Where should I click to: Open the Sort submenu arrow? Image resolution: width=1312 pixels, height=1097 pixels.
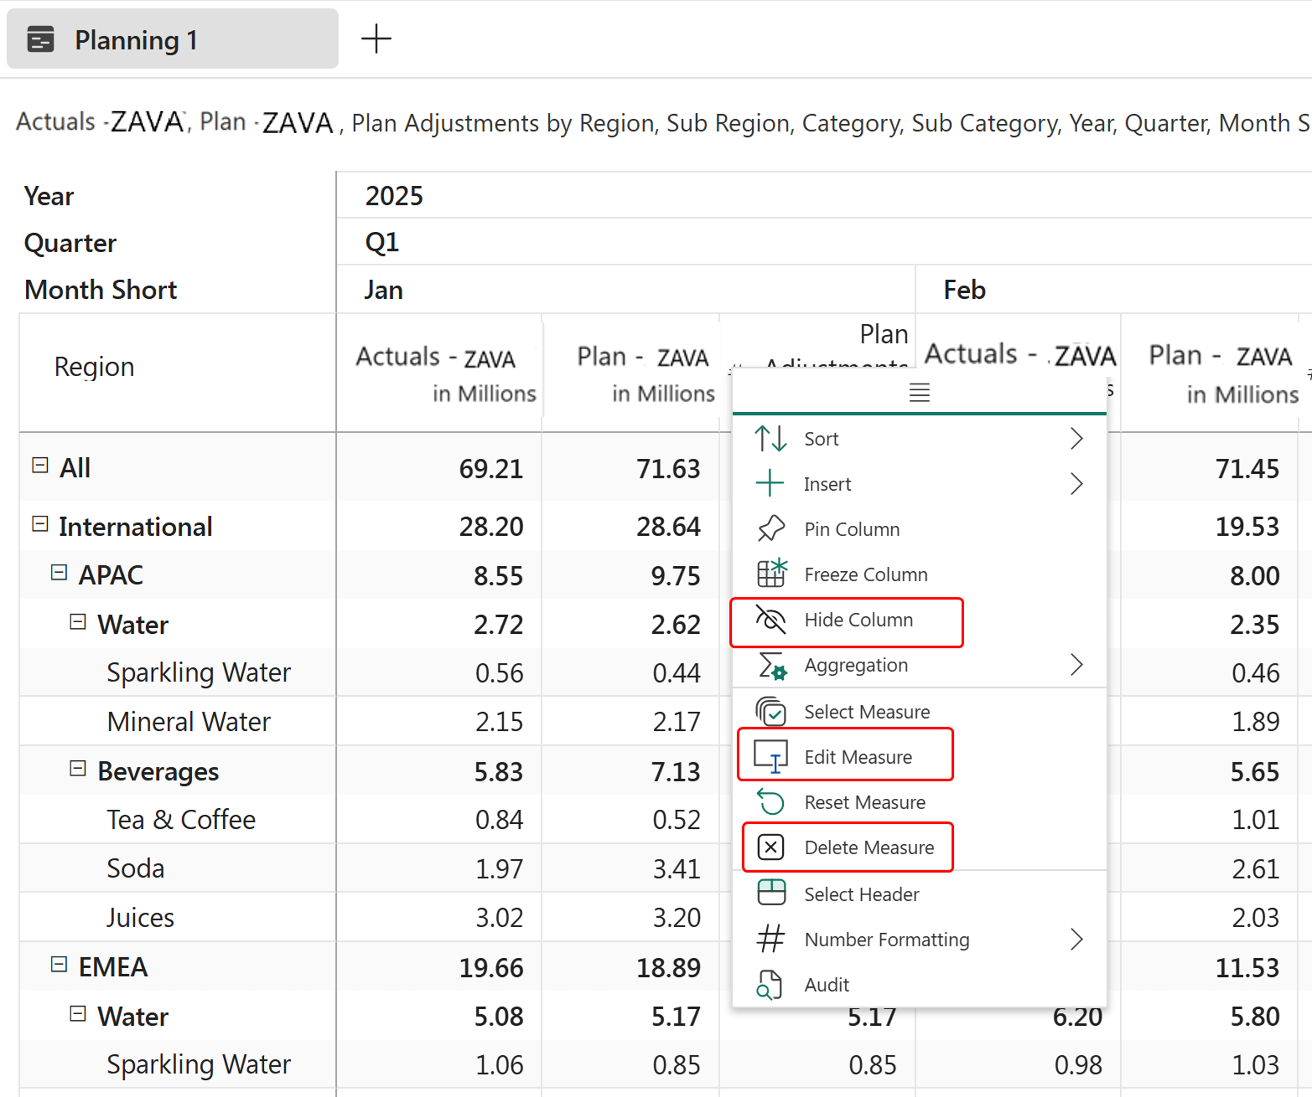click(x=1076, y=438)
